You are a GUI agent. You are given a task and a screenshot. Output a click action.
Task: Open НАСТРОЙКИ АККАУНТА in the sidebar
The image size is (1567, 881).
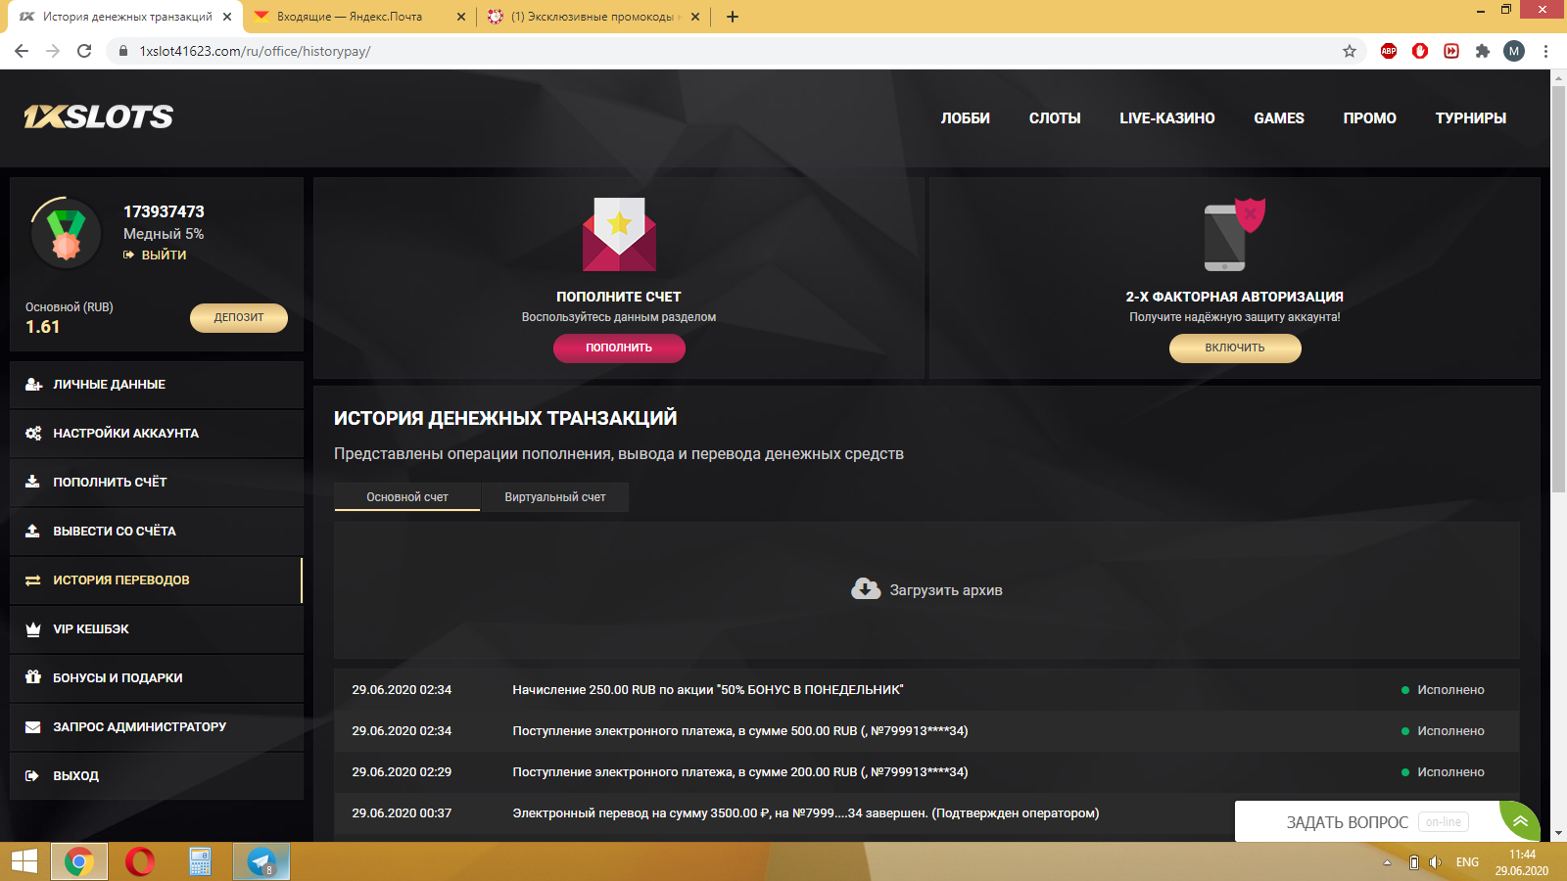tap(157, 434)
